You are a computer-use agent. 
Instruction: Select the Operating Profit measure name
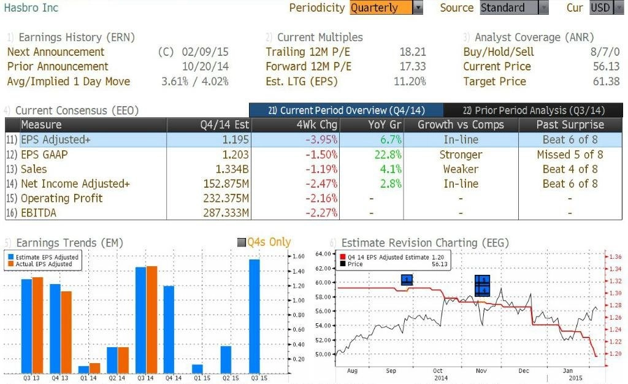tap(62, 198)
